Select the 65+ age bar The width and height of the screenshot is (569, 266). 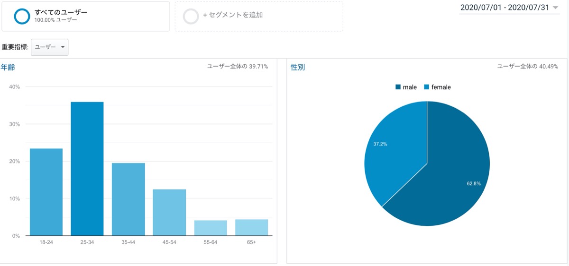(251, 227)
